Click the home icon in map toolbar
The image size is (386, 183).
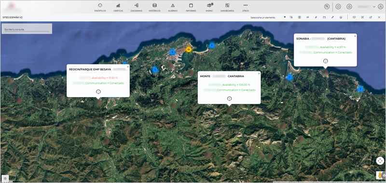coord(341,17)
